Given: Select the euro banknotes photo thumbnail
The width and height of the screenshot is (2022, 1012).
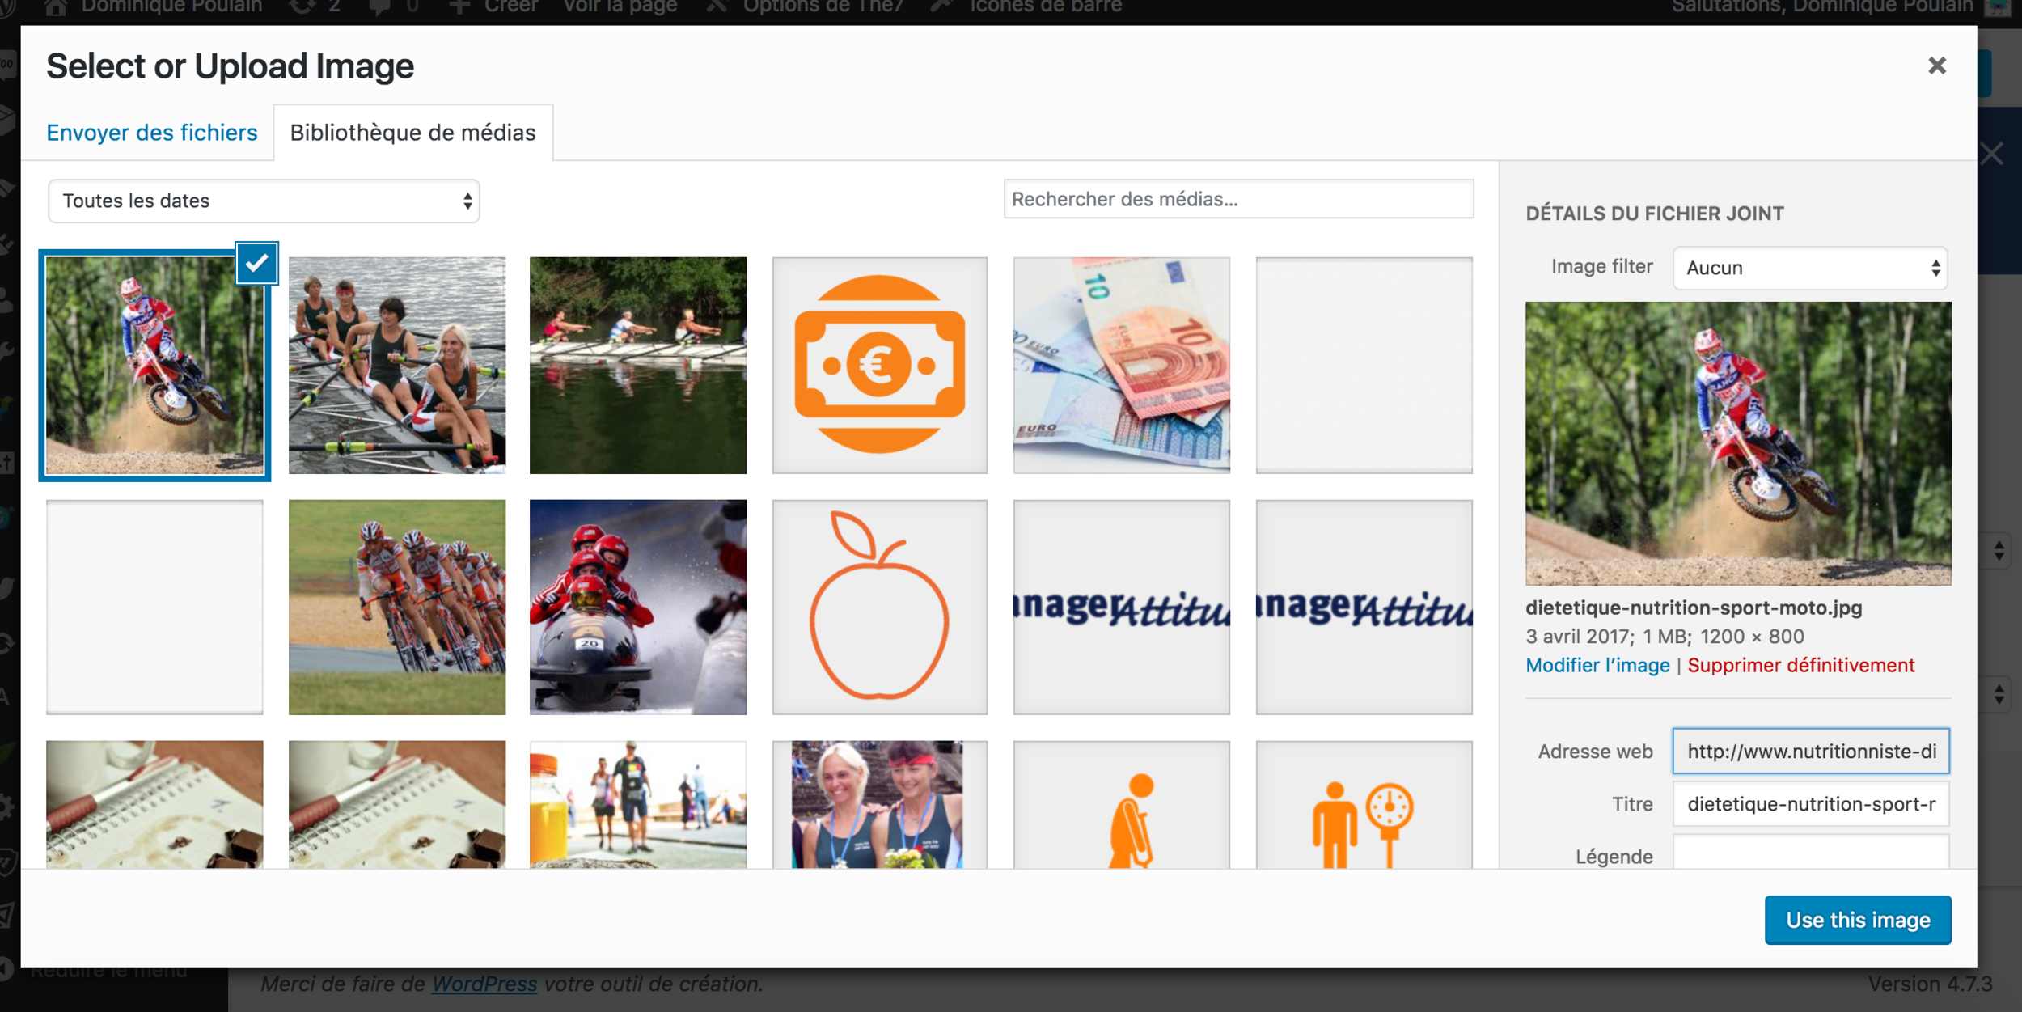Looking at the screenshot, I should pos(1121,365).
